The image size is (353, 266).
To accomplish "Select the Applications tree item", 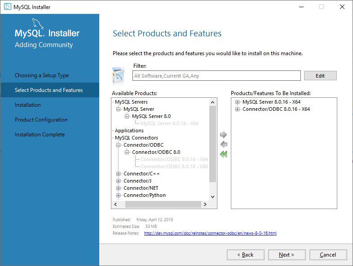I will point(129,131).
